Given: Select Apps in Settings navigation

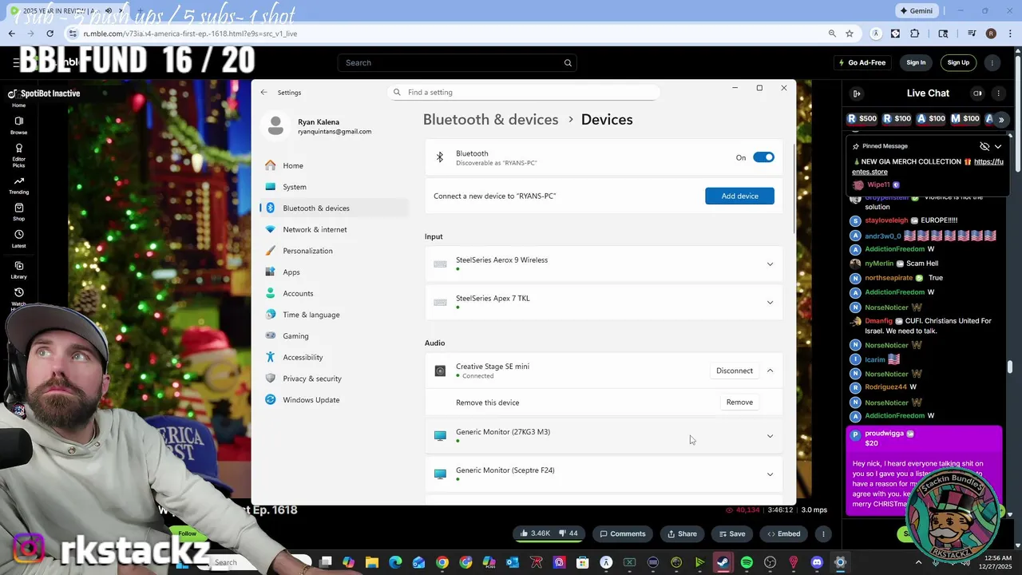Looking at the screenshot, I should tap(334, 272).
